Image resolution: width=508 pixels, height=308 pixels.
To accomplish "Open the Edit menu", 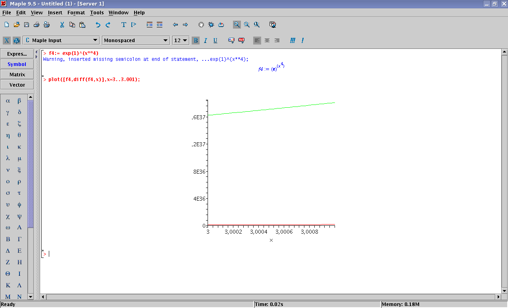I will pyautogui.click(x=21, y=12).
